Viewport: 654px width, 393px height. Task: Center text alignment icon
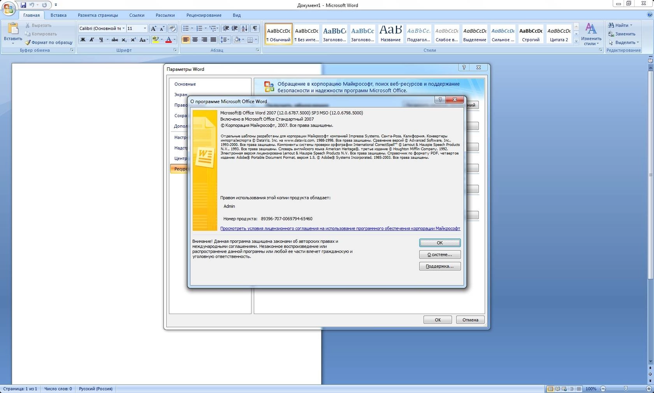(195, 40)
